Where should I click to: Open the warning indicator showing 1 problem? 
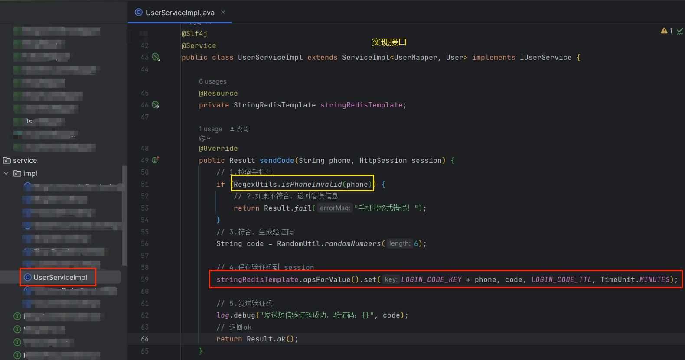[x=667, y=31]
